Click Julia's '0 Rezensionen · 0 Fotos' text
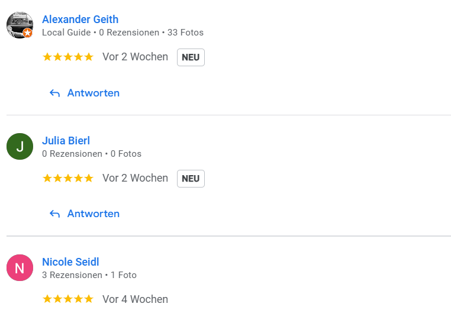This screenshot has height=310, width=451. (92, 154)
